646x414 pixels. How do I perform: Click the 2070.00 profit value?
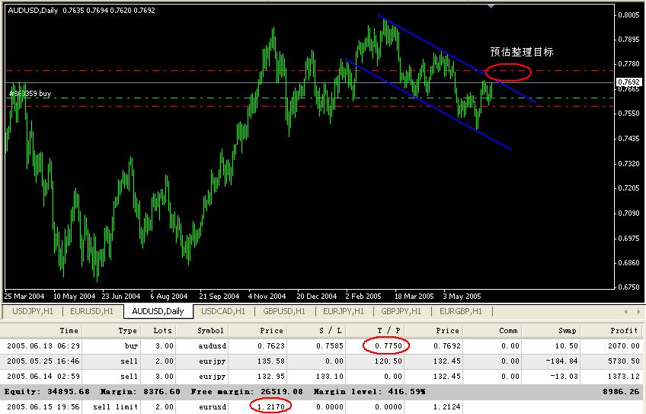coord(624,346)
